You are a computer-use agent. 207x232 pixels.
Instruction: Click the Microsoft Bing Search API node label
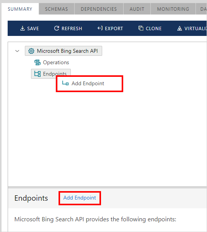[67, 51]
